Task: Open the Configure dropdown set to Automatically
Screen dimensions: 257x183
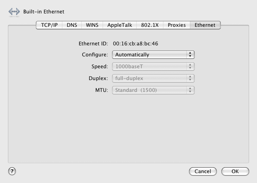Action: click(154, 55)
